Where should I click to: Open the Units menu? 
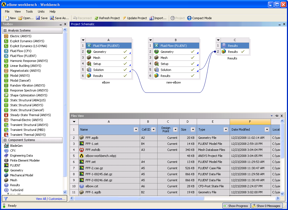[41, 11]
